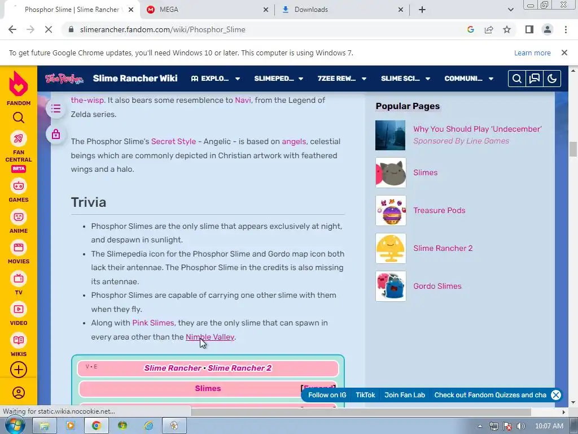Search the wiki via magnifier icon

pos(517,79)
